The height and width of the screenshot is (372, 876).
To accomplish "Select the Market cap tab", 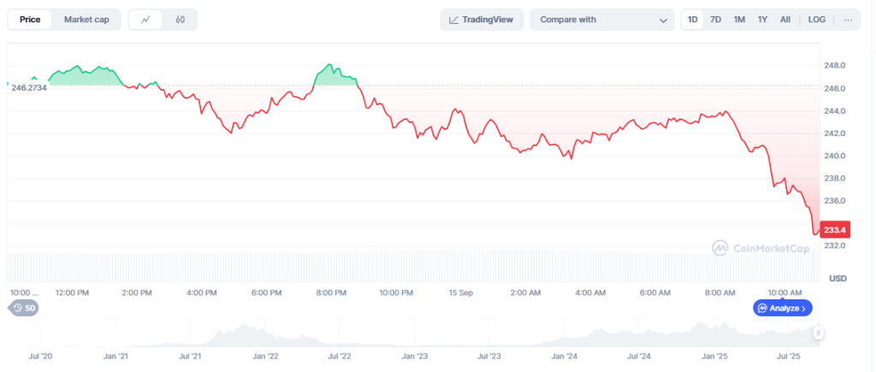I will point(86,20).
